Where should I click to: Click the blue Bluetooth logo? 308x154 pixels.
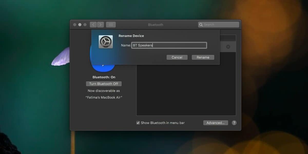(x=103, y=68)
